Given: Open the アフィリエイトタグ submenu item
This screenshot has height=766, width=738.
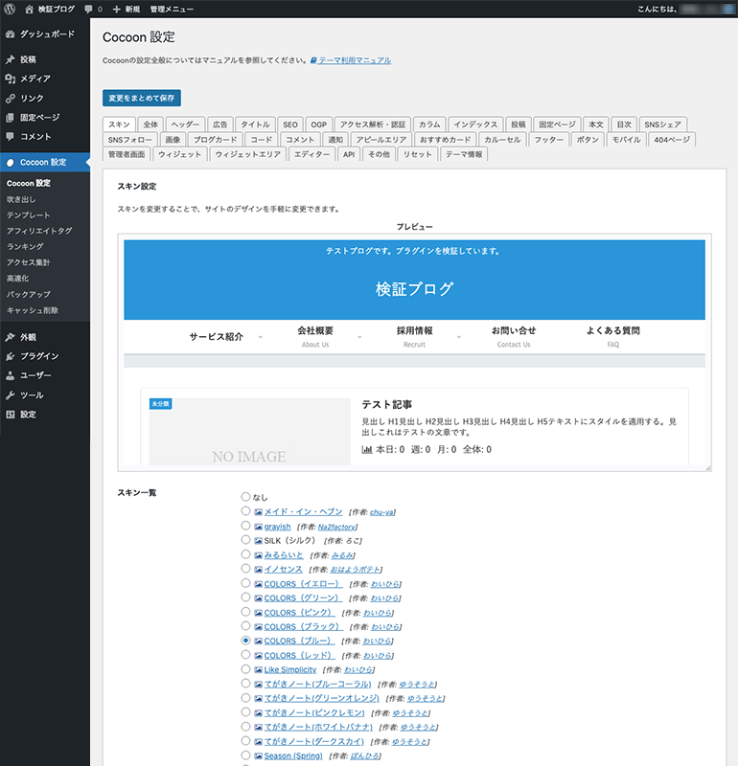Looking at the screenshot, I should (x=39, y=231).
